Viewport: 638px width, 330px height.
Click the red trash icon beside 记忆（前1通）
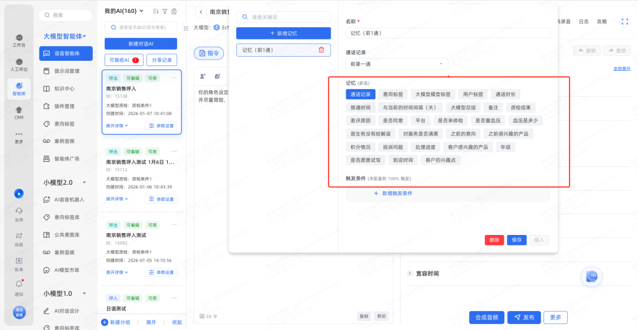(321, 50)
